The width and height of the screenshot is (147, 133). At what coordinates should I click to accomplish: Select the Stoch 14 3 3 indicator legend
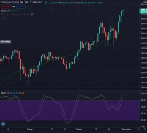[x=6, y=93]
